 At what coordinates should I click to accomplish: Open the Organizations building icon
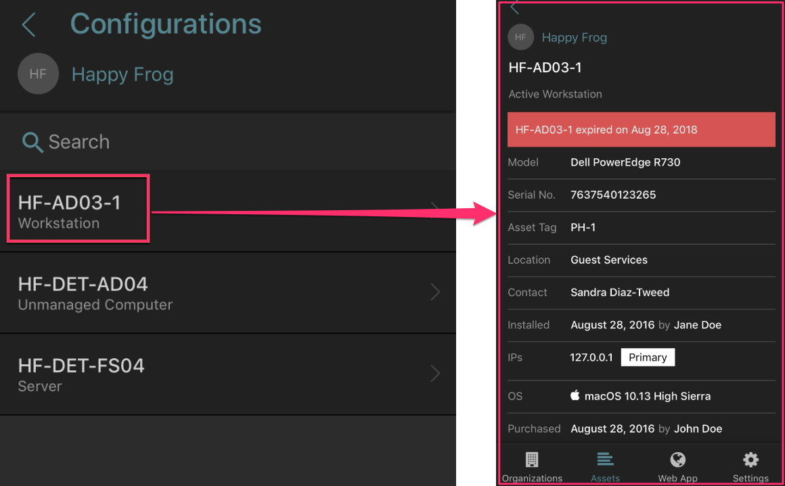tap(532, 460)
